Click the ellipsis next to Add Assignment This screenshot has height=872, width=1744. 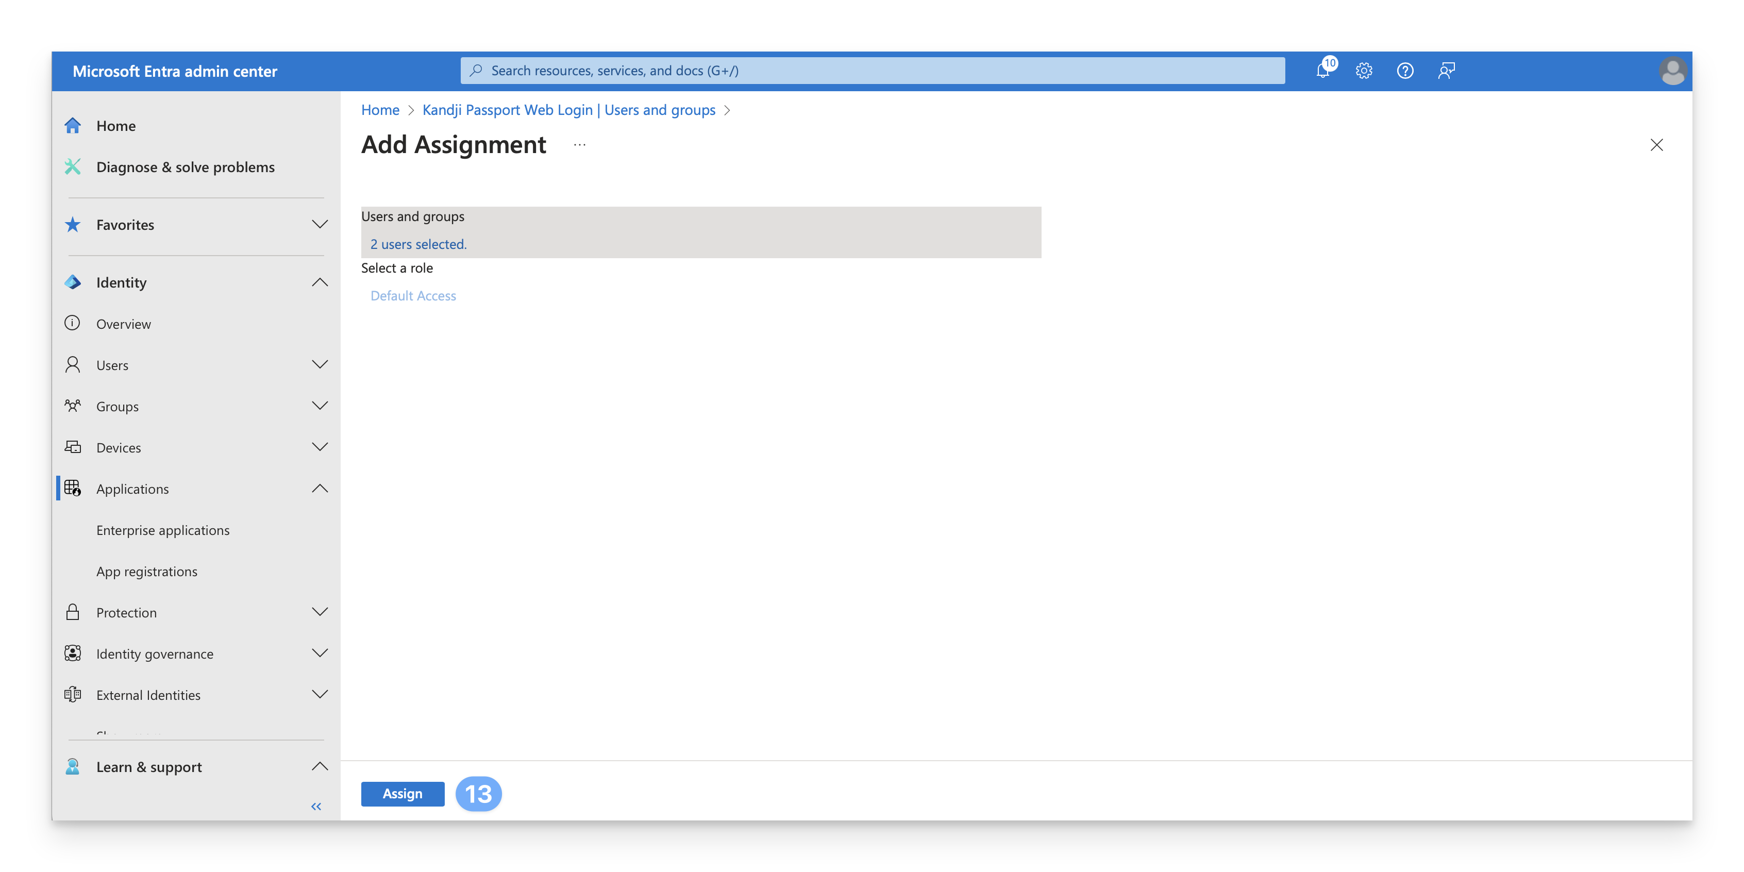(579, 145)
